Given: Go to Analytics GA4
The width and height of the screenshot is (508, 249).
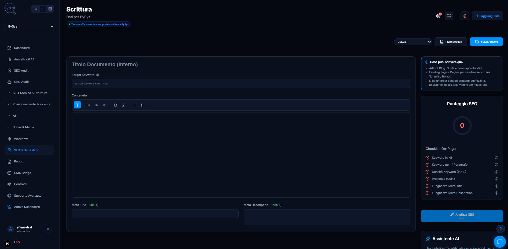Looking at the screenshot, I should click(29, 59).
